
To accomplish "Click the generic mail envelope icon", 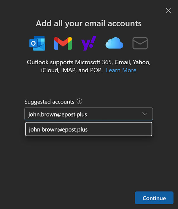I will pyautogui.click(x=140, y=43).
